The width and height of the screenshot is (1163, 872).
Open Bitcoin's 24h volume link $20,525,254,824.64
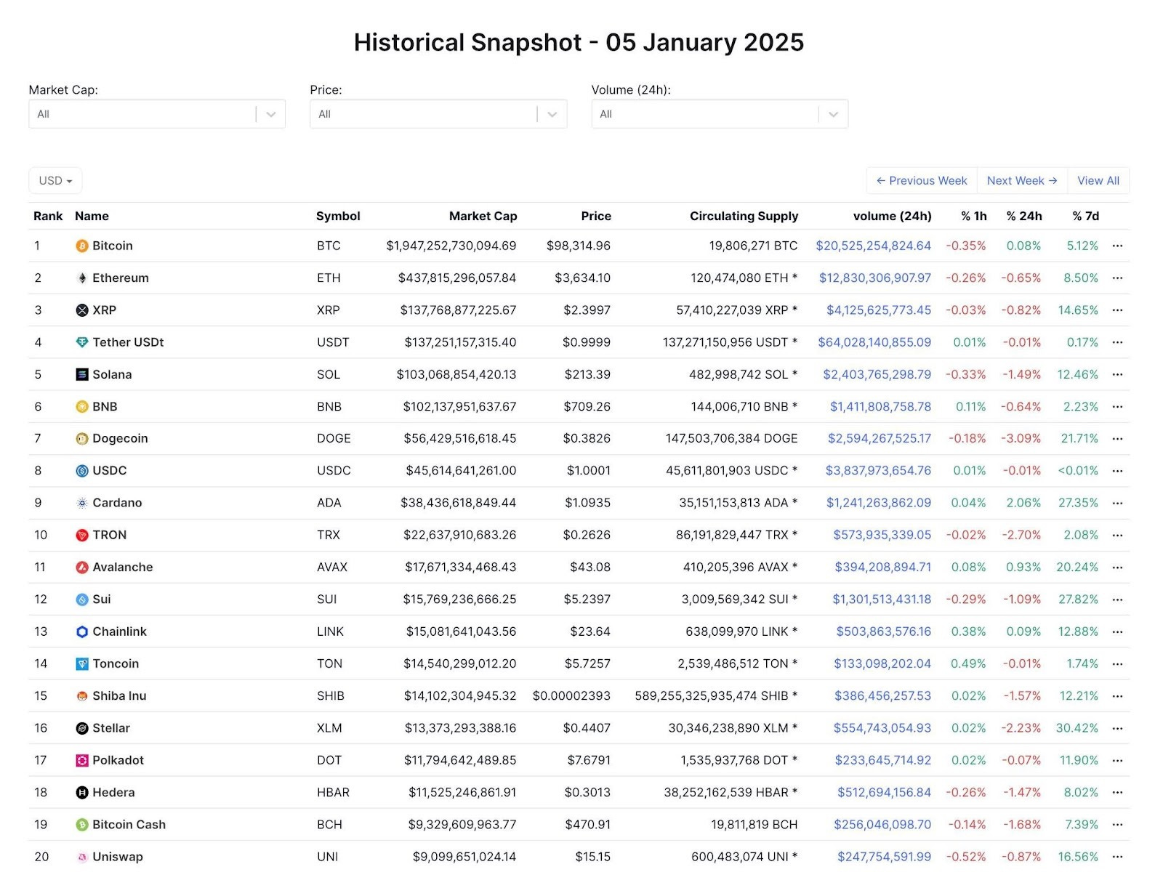[x=873, y=246]
